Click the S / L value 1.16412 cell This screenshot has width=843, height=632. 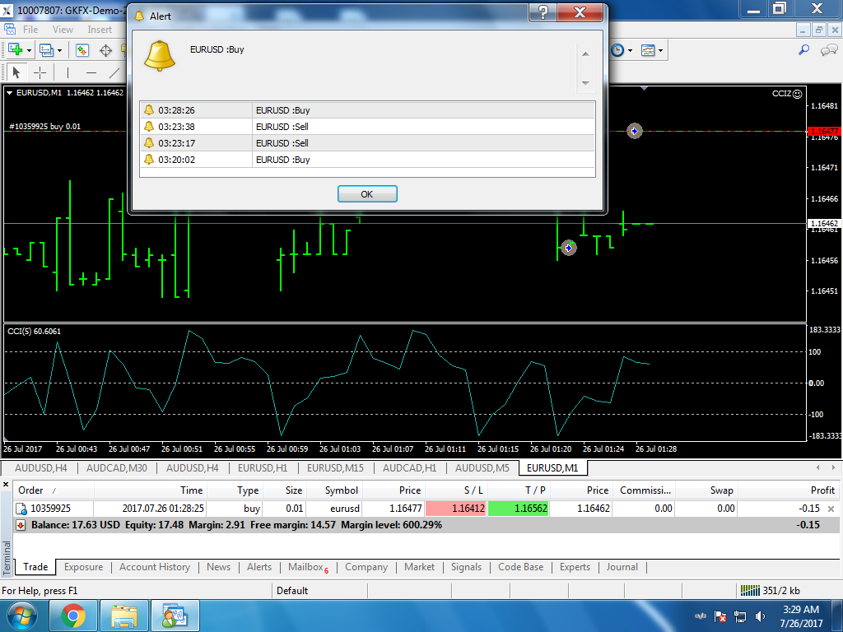(456, 509)
